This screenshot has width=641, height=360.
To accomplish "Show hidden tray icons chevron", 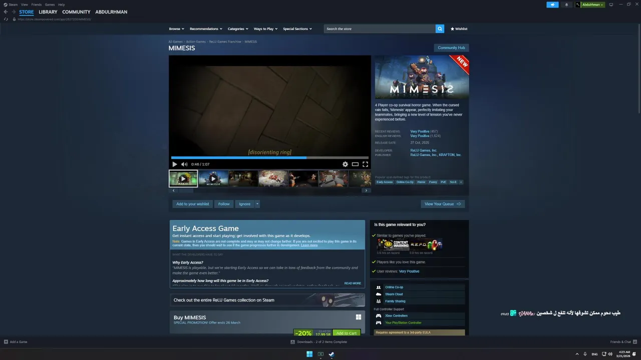I will 577,354.
